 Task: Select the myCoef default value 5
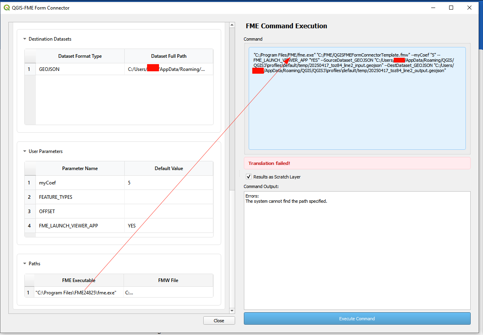(x=169, y=183)
